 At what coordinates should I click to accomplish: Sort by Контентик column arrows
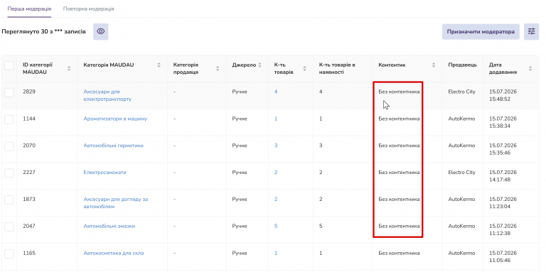click(x=434, y=65)
